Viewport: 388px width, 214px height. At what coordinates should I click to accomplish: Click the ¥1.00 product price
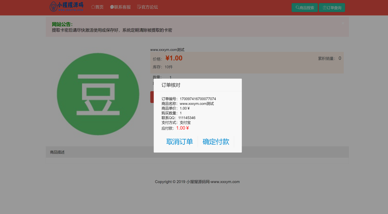[x=174, y=58]
